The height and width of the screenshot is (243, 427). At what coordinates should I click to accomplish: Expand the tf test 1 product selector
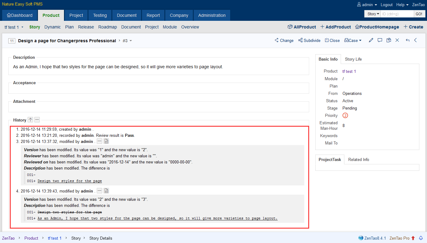[x=14, y=27]
